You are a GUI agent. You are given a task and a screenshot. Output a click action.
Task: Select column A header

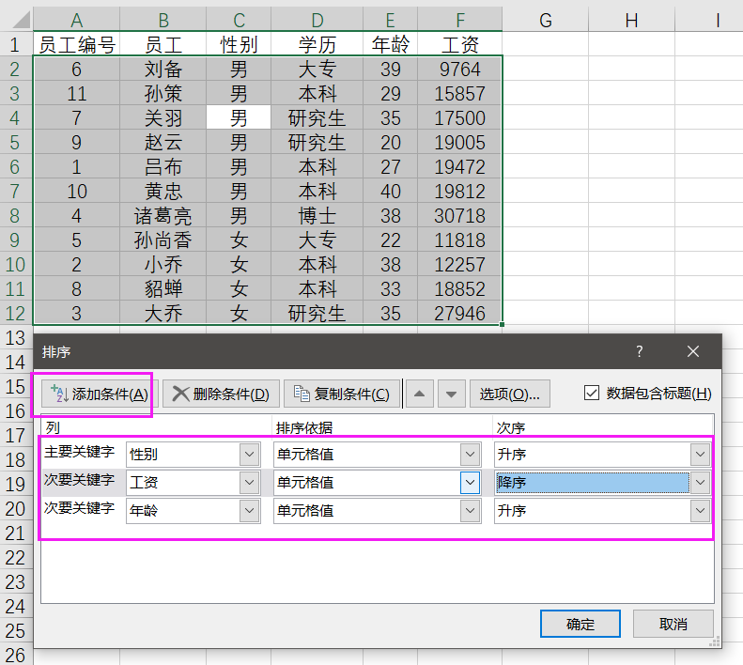pyautogui.click(x=76, y=20)
